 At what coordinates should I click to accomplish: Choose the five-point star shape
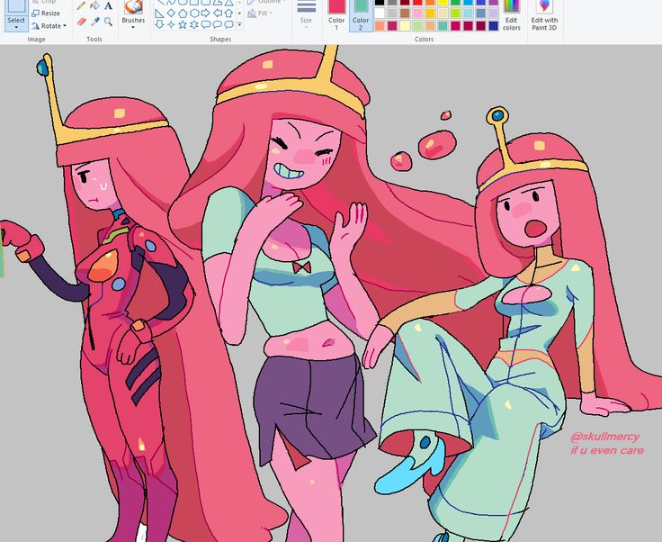(183, 24)
